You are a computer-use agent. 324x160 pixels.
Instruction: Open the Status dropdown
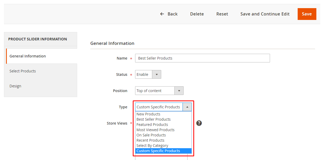tap(148, 74)
